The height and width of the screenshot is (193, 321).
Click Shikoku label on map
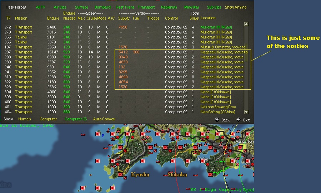[177, 174]
